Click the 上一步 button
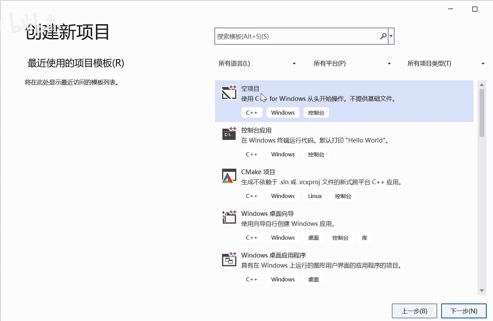The width and height of the screenshot is (493, 321). point(414,311)
